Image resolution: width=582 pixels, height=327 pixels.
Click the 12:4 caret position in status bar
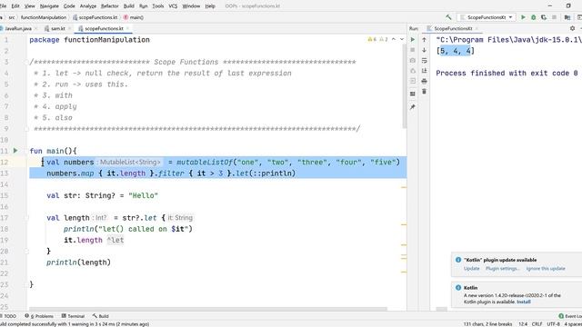pyautogui.click(x=523, y=324)
